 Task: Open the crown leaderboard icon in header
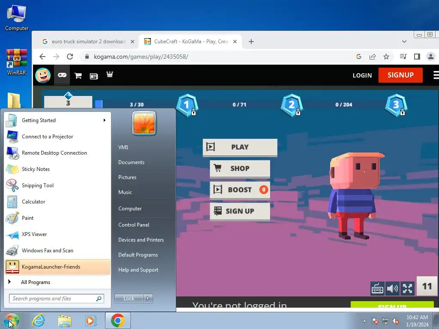(109, 75)
